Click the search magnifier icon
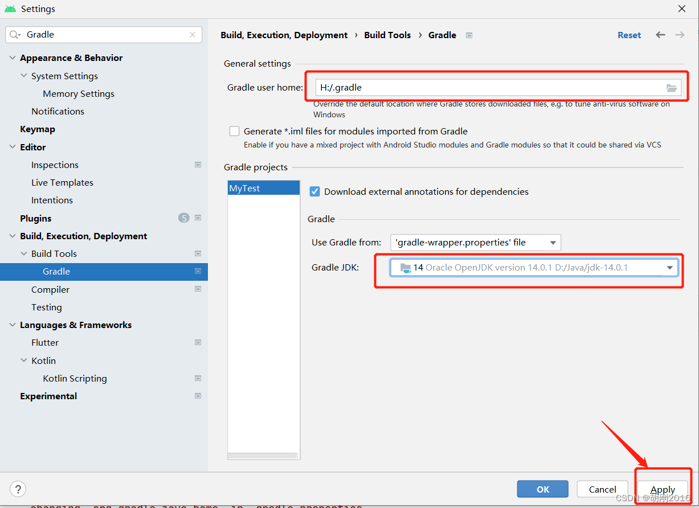This screenshot has width=699, height=508. click(x=14, y=35)
